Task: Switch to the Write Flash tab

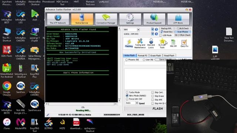Action: tap(130, 55)
